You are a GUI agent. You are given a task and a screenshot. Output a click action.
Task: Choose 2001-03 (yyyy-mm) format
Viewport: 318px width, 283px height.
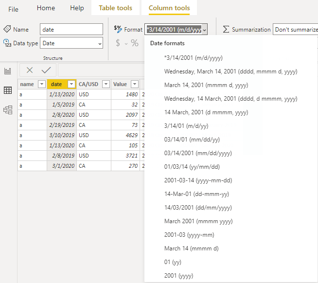(231, 235)
